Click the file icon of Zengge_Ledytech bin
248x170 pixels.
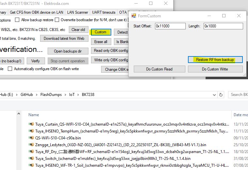pos(31,145)
